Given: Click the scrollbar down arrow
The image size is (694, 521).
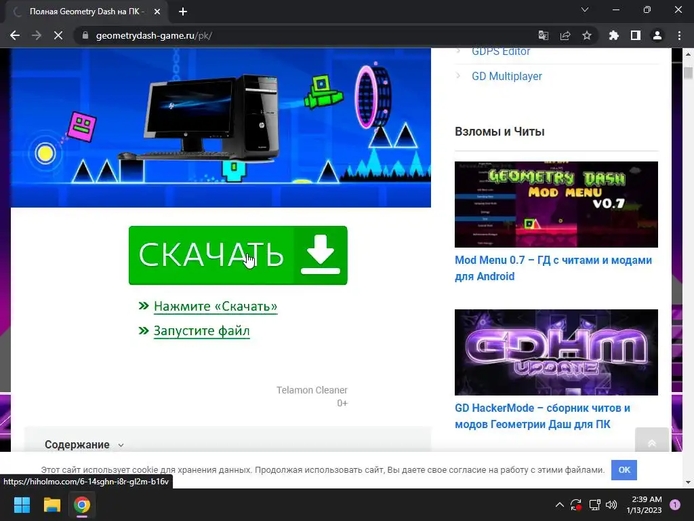Looking at the screenshot, I should [688, 482].
